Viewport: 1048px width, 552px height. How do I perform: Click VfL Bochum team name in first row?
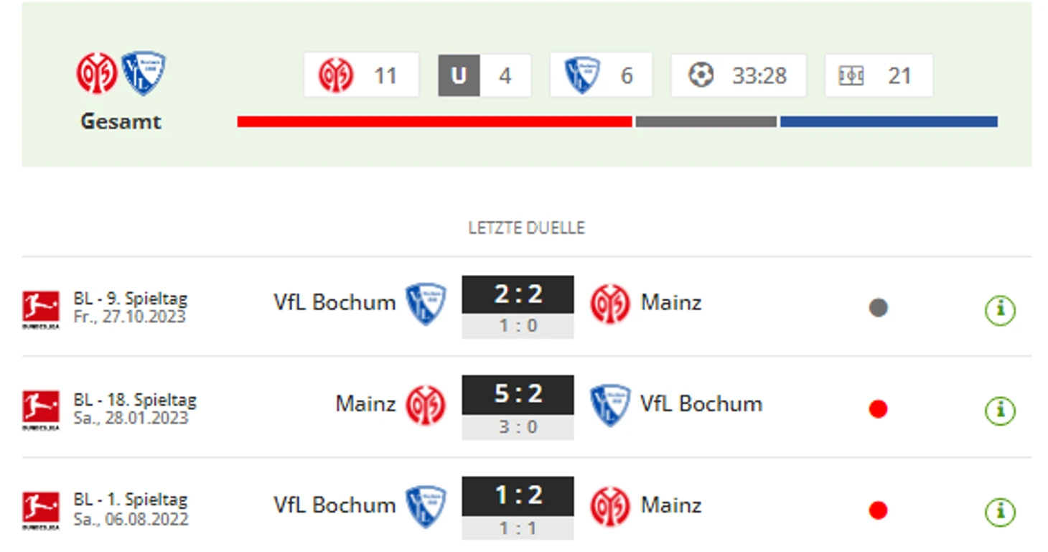[334, 302]
